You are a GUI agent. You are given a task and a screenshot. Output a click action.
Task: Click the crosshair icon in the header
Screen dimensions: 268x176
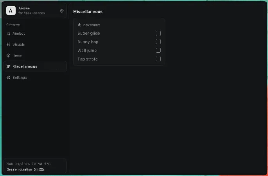click(61, 11)
